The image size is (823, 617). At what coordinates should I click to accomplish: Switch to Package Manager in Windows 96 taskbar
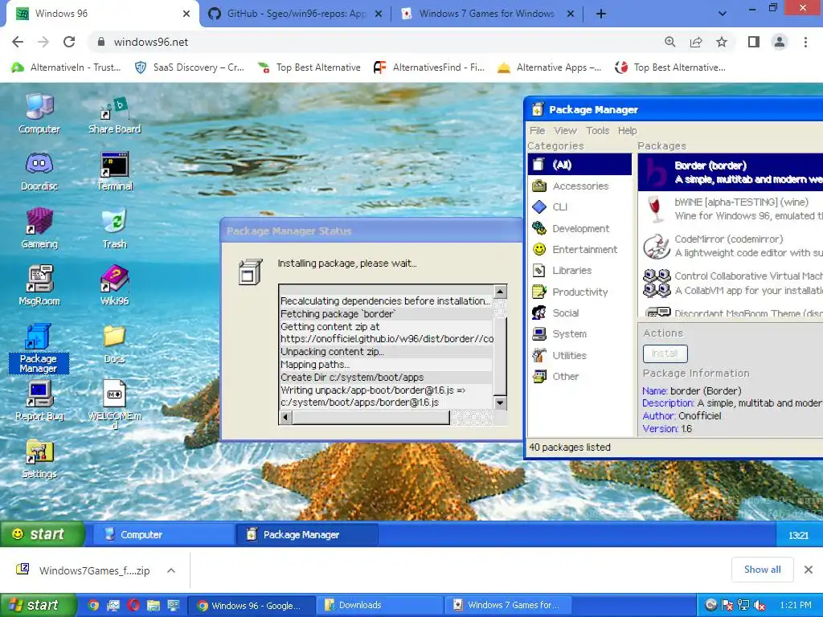(307, 534)
